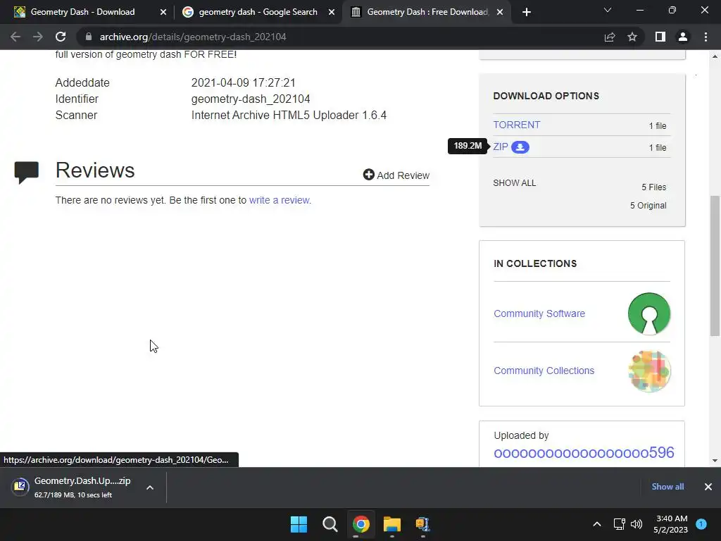721x541 pixels.
Task: Click the Addeddate value 2021-04-09 17:27:21
Action: click(243, 83)
